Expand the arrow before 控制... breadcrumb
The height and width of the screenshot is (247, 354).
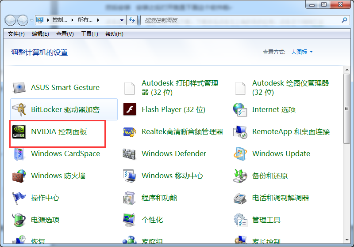coord(48,20)
